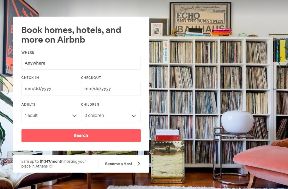
Task: Click the white globe lamp in the photo
Action: click(x=237, y=122)
